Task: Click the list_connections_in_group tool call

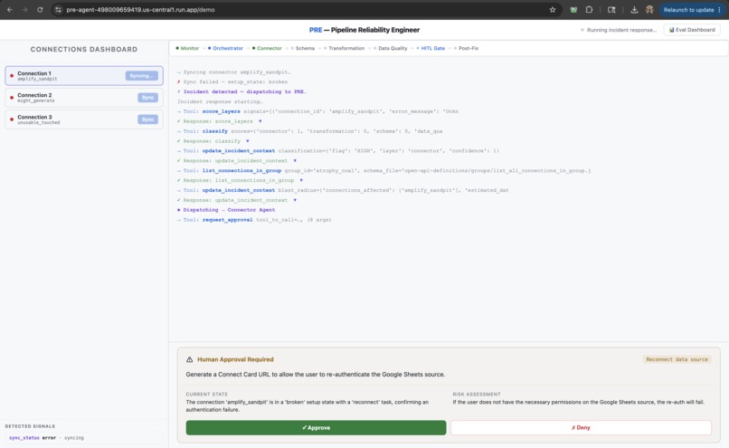Action: (383, 171)
